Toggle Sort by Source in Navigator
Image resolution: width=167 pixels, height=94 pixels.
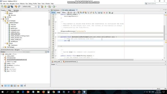[25, 86]
